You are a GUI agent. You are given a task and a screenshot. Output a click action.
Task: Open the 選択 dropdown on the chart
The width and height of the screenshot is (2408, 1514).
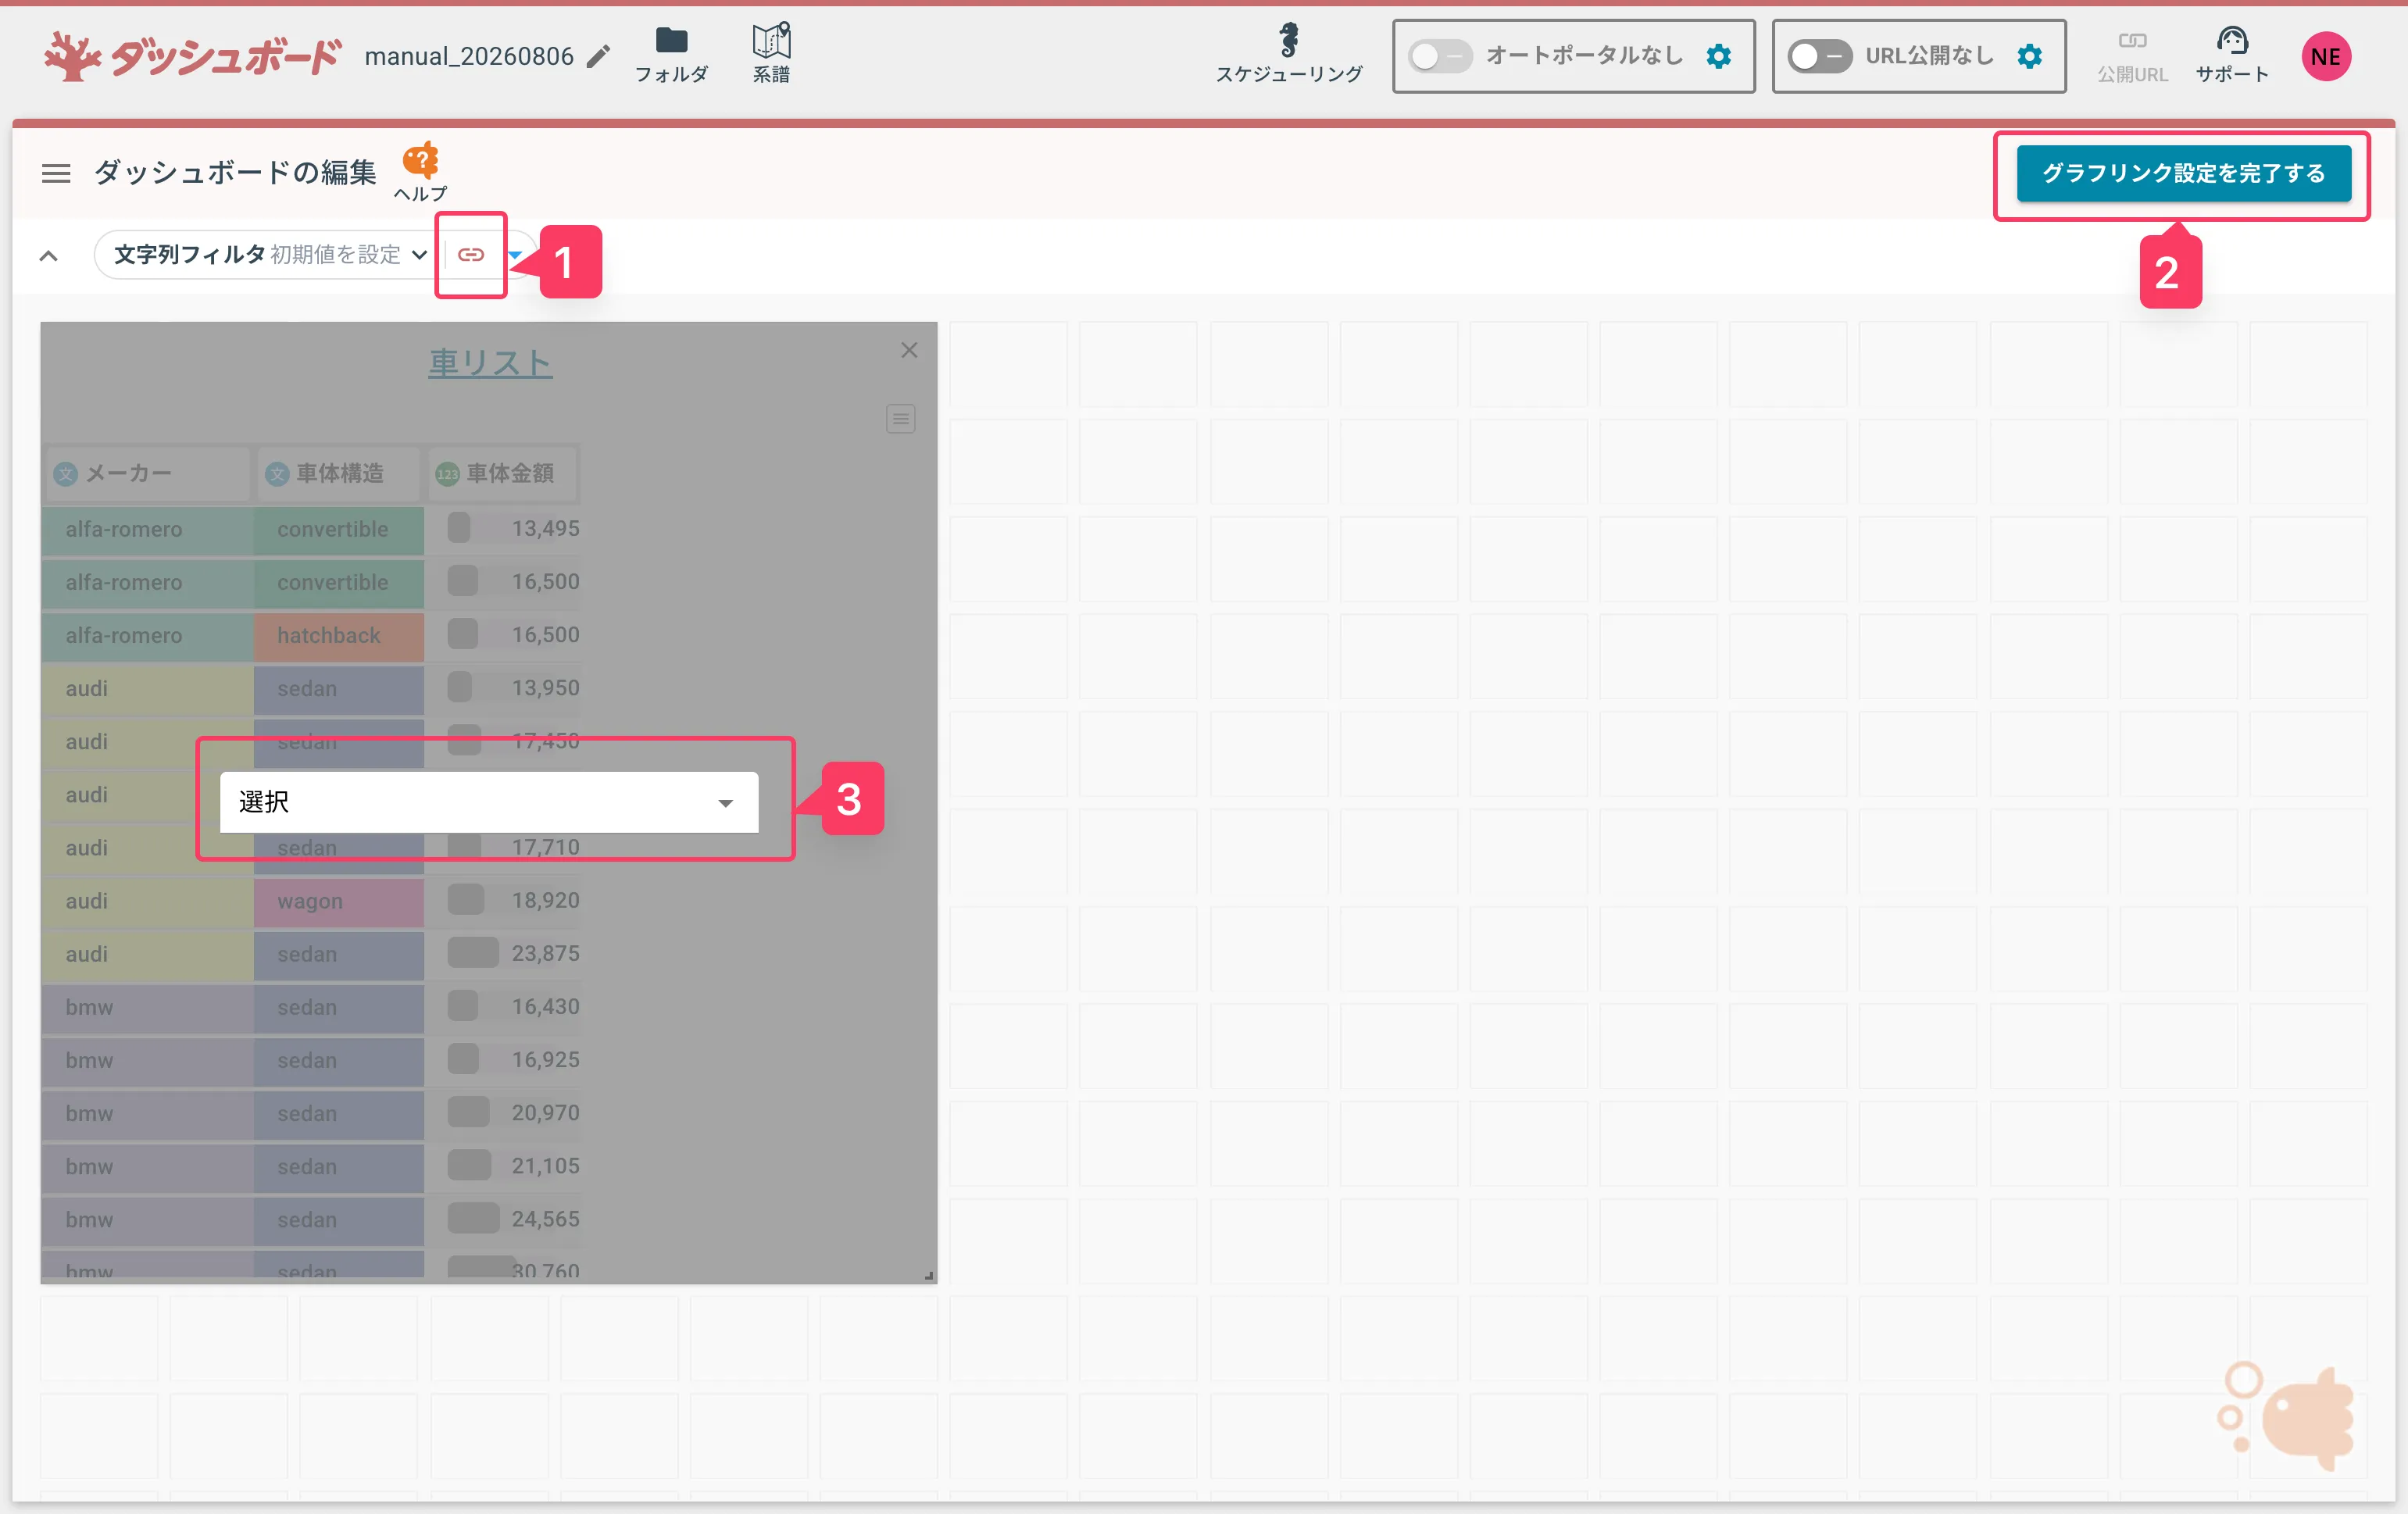(489, 802)
